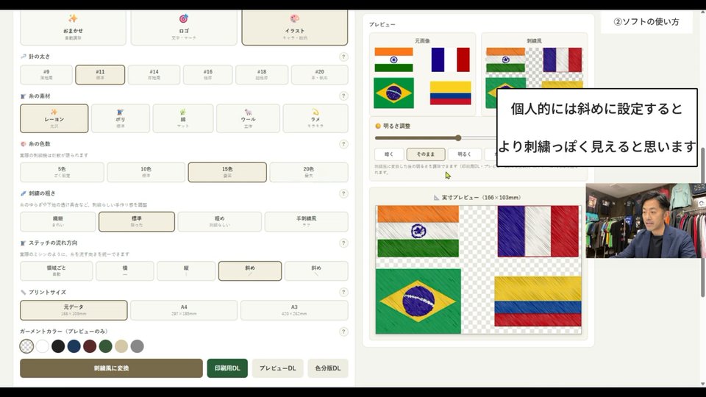Viewport: 706px width, 397px height.
Task: Set thread color count to 10色
Action: coord(146,172)
